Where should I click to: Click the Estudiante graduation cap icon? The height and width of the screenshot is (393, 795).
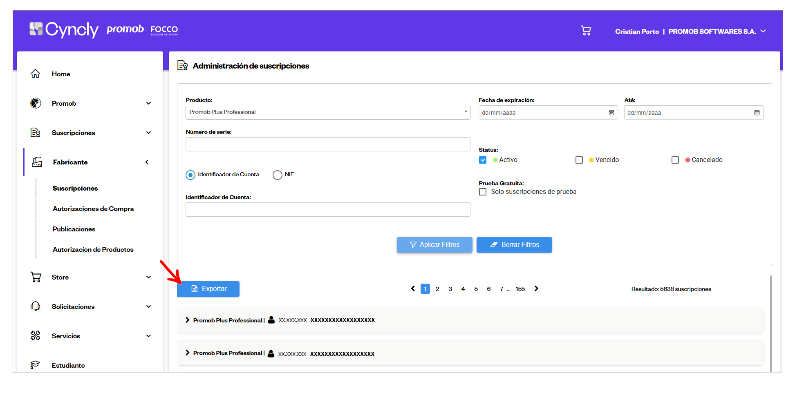(36, 365)
